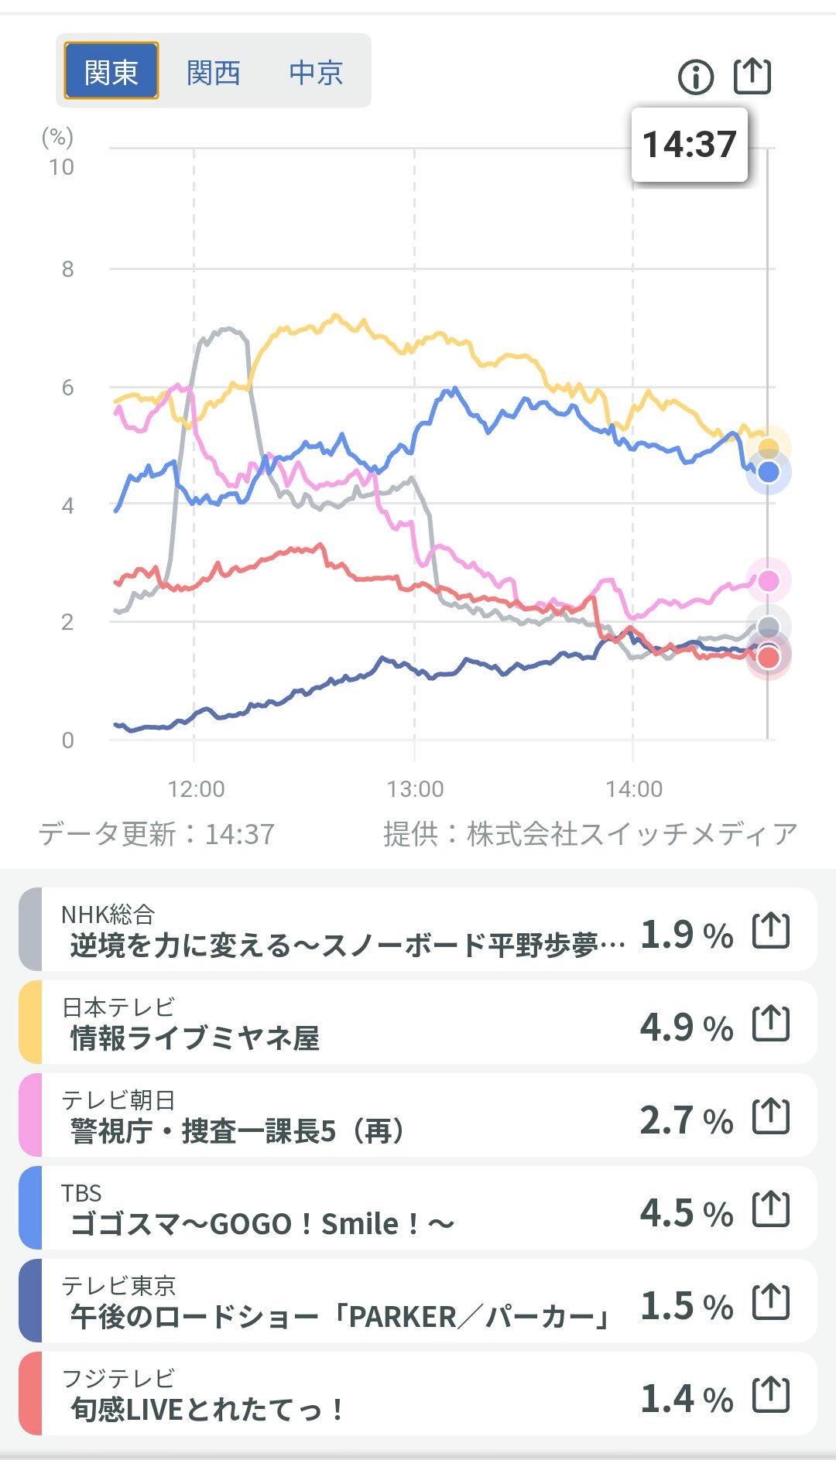Share the 情報ライブミヤネ屋 rating
The height and width of the screenshot is (1484, 836).
[771, 1023]
